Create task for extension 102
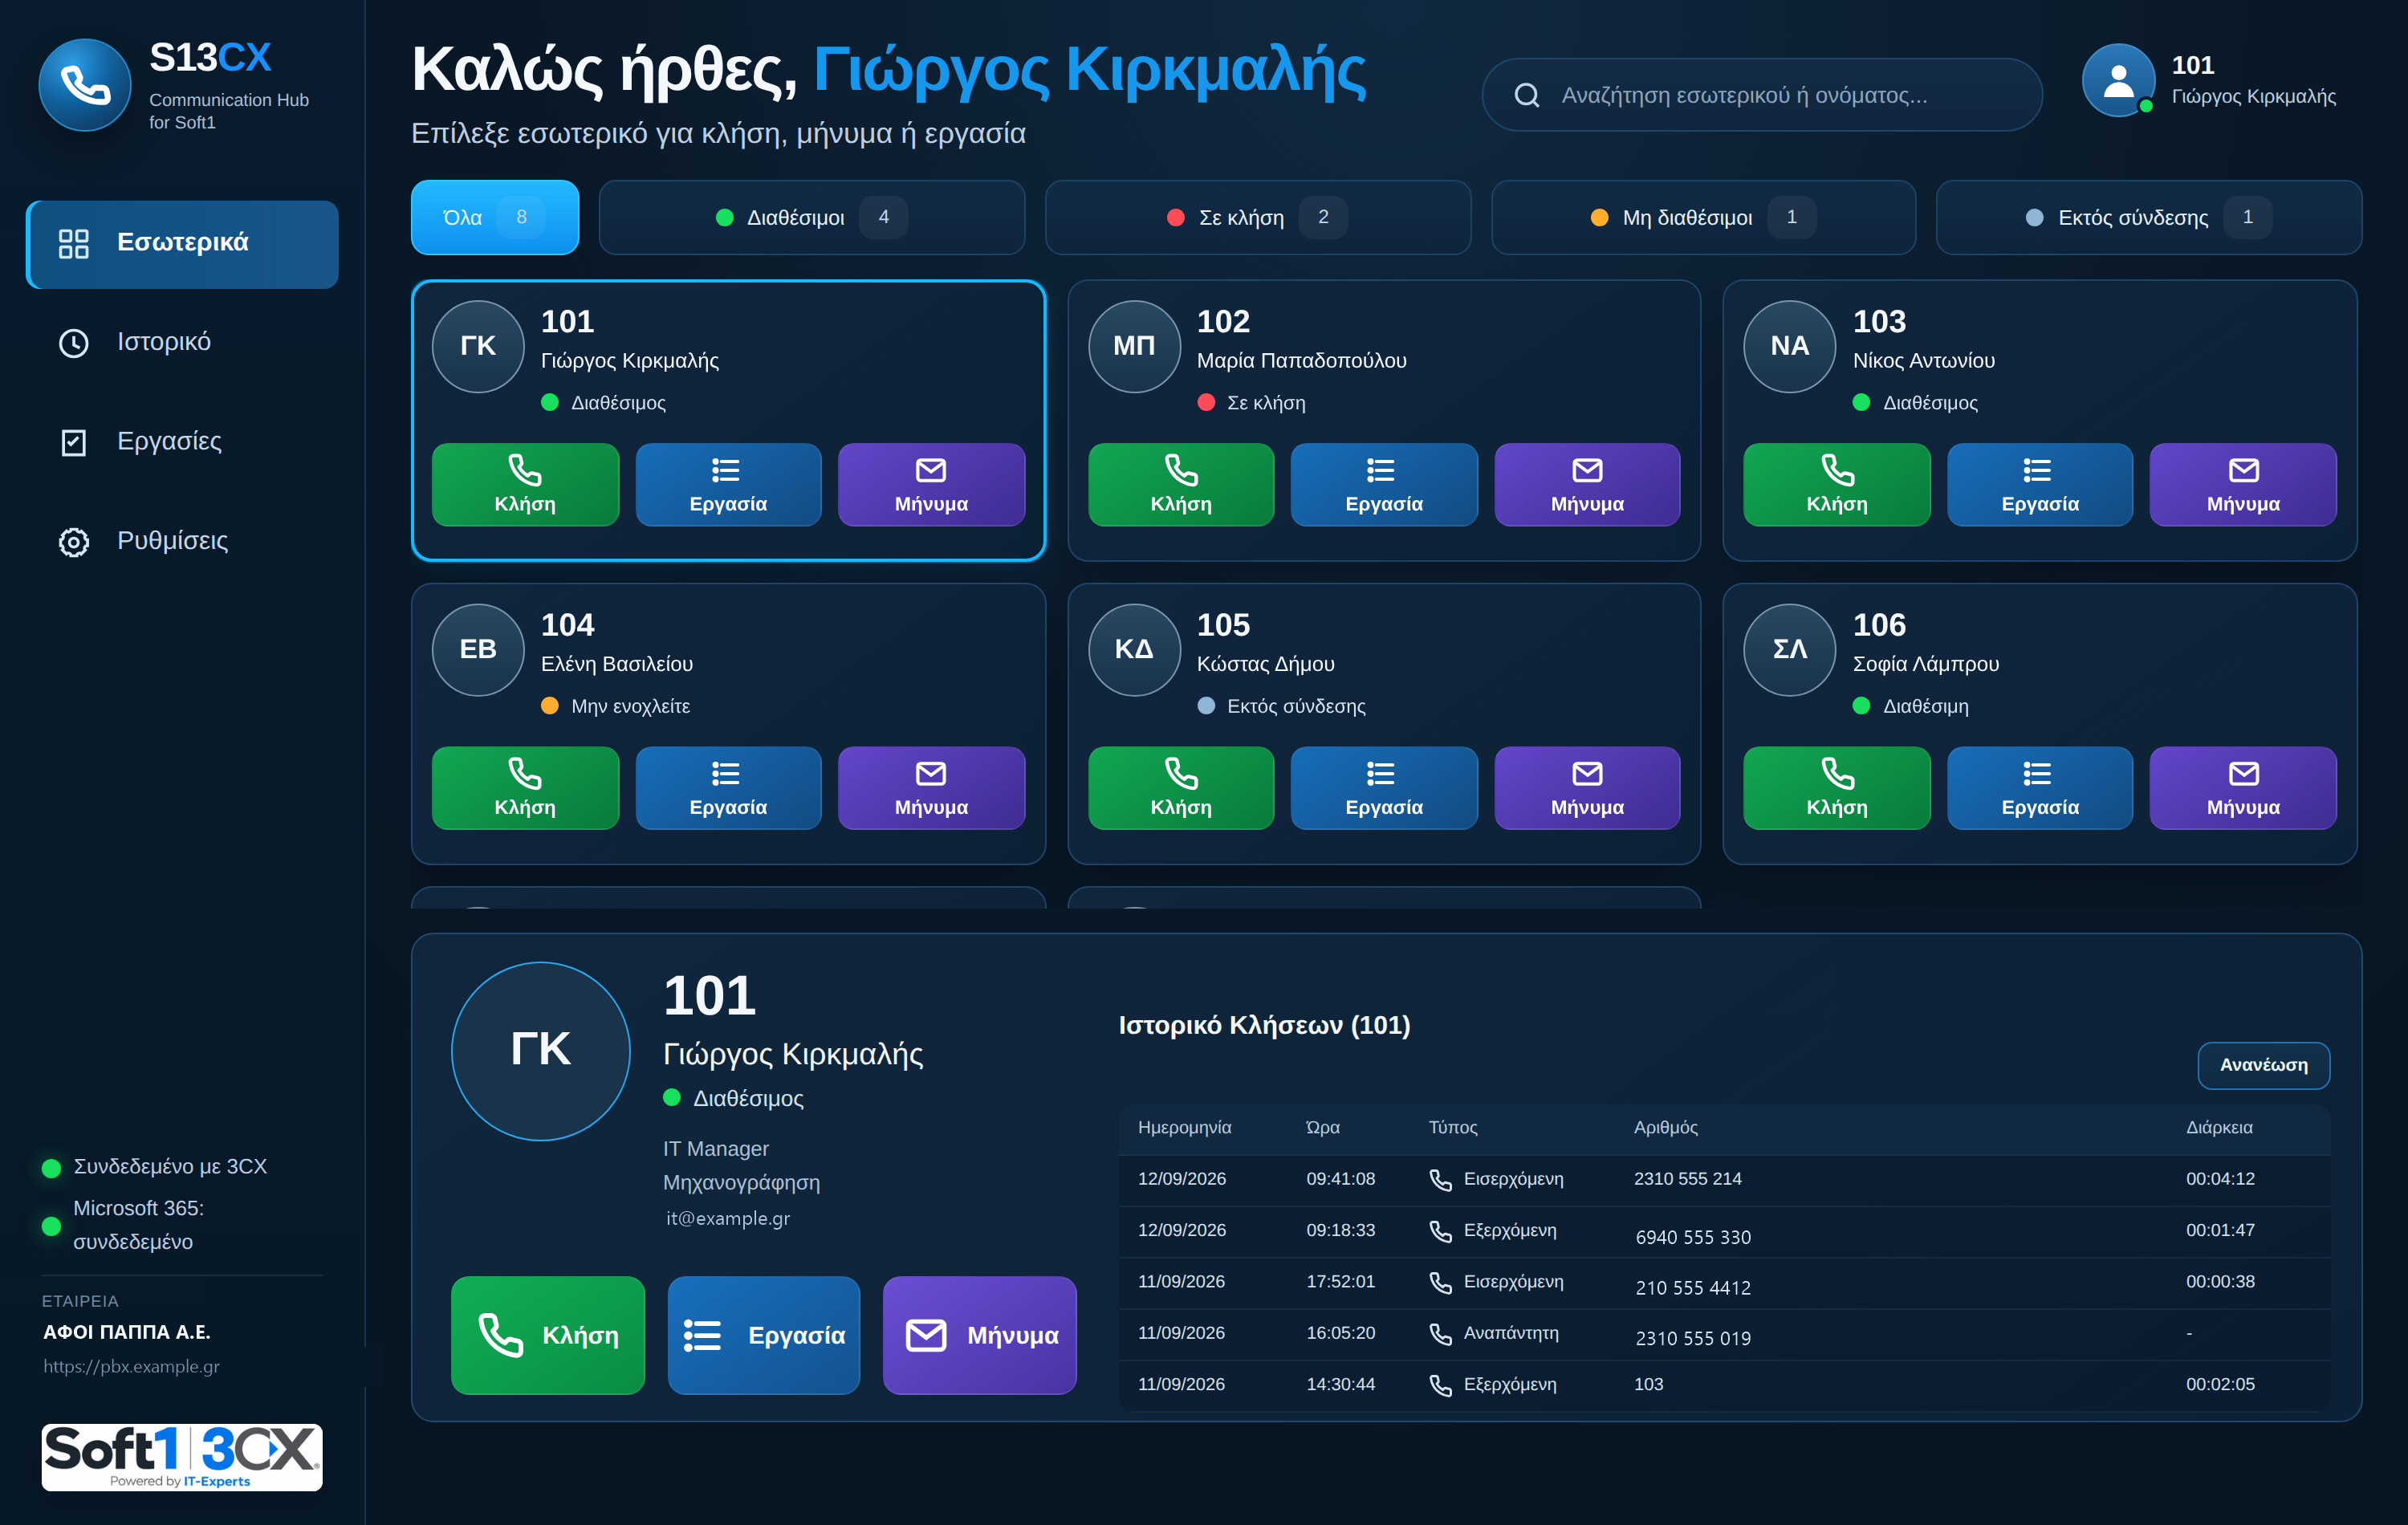This screenshot has height=1525, width=2408. [1384, 484]
